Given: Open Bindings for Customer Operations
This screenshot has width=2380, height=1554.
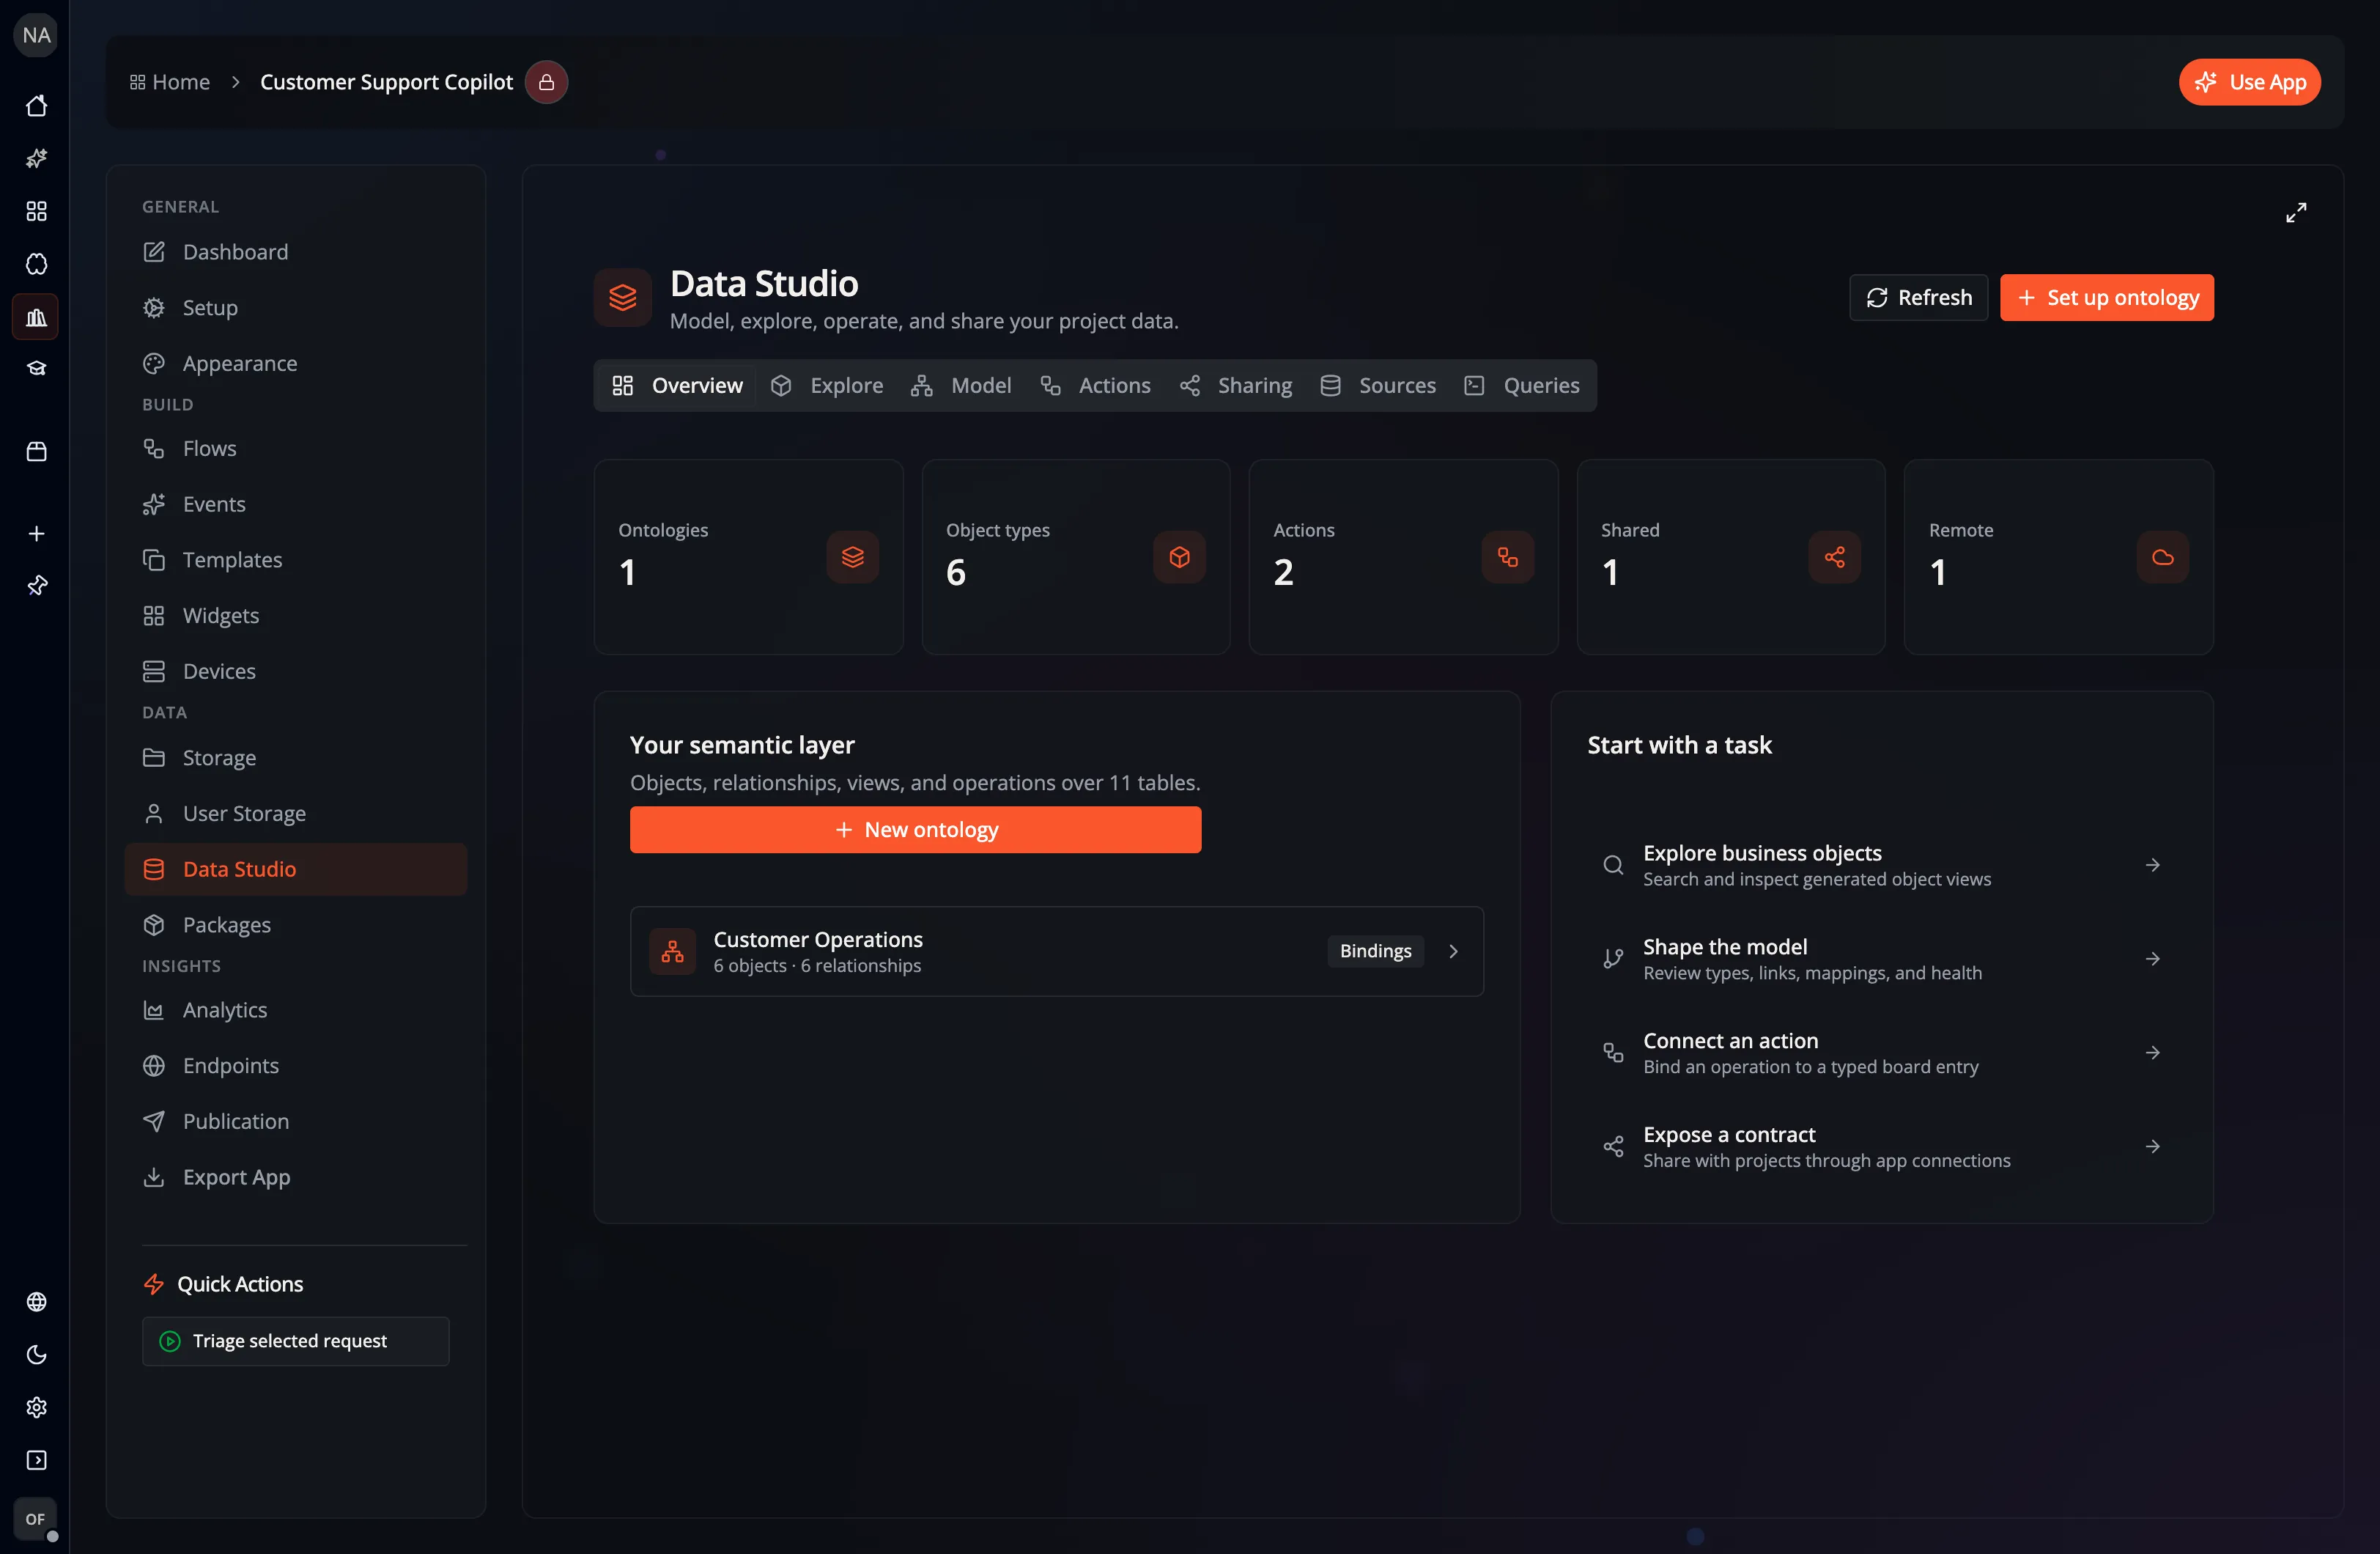Looking at the screenshot, I should pos(1375,951).
